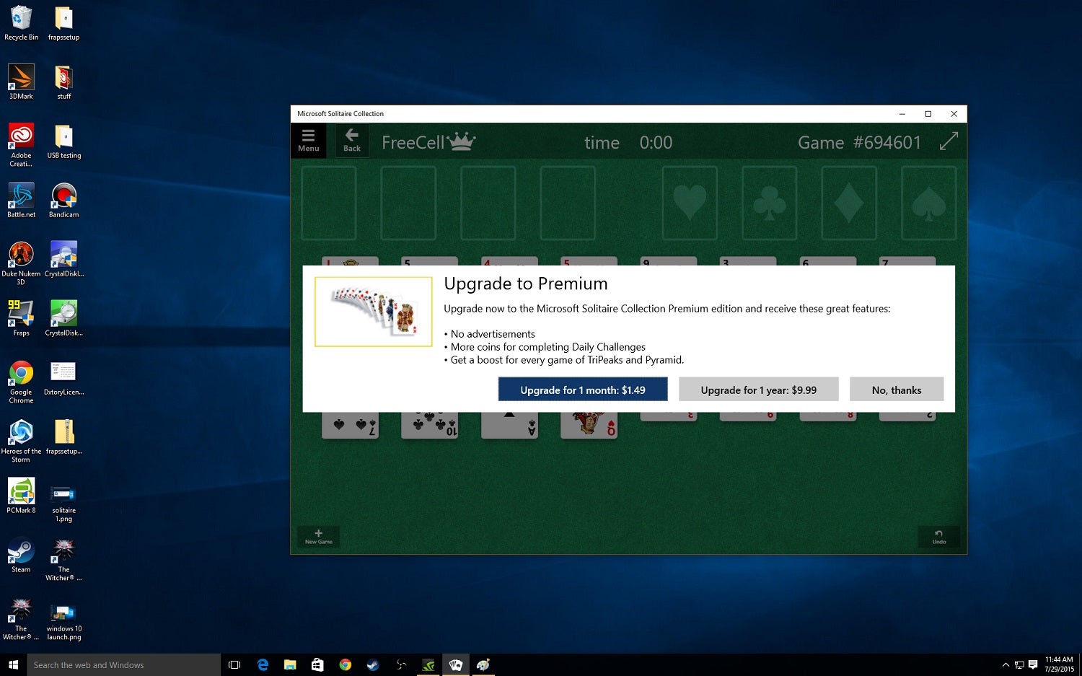This screenshot has width=1082, height=676.
Task: Open Microsoft Edge from taskbar
Action: (263, 664)
